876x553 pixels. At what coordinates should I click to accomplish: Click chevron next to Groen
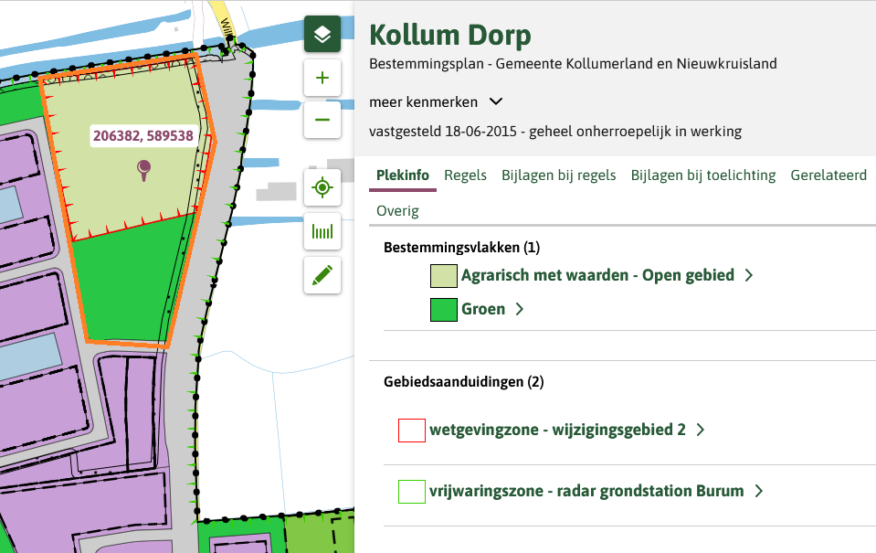[520, 309]
